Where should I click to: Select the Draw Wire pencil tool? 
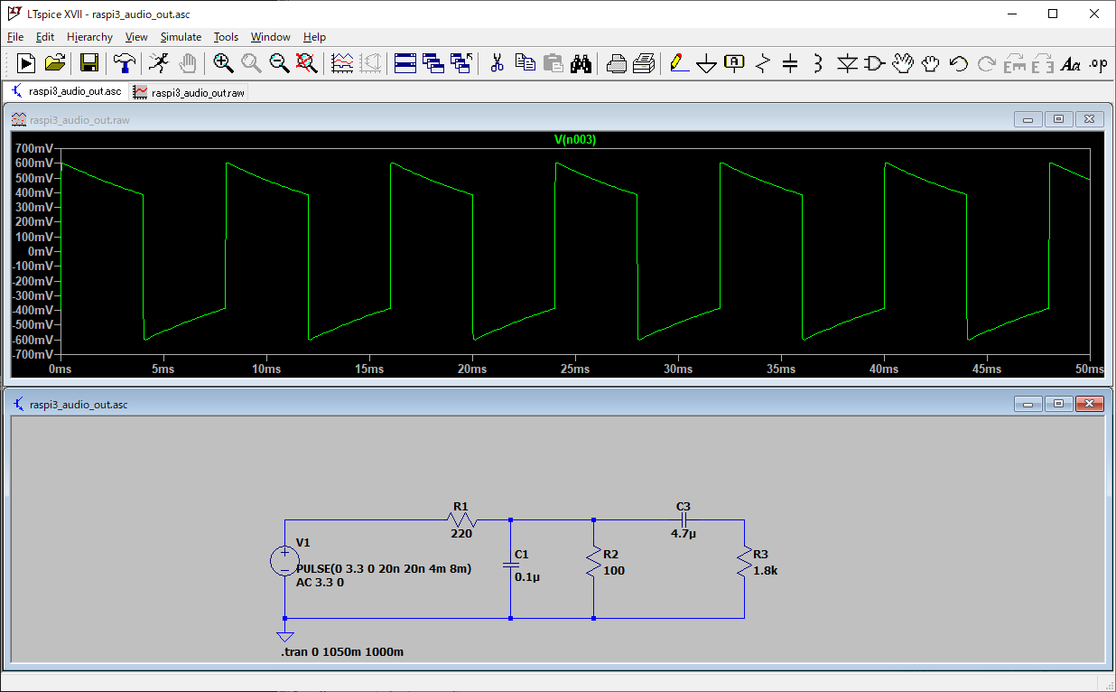tap(679, 63)
